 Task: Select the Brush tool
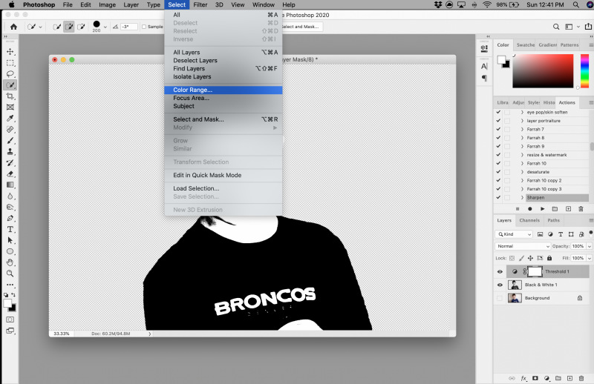coord(10,140)
